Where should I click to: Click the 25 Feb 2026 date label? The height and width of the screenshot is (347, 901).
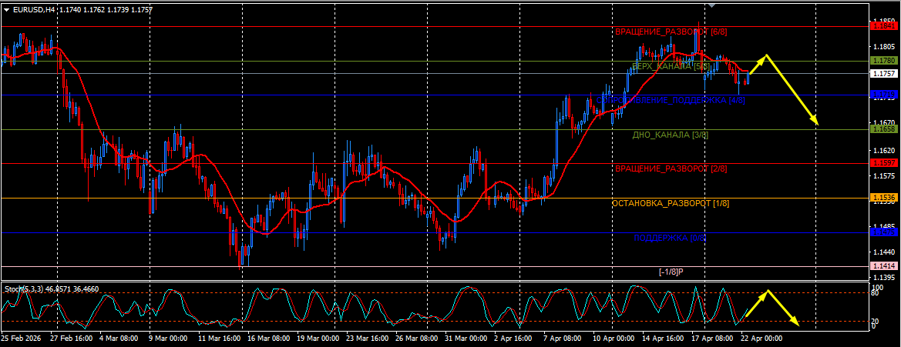(21, 339)
